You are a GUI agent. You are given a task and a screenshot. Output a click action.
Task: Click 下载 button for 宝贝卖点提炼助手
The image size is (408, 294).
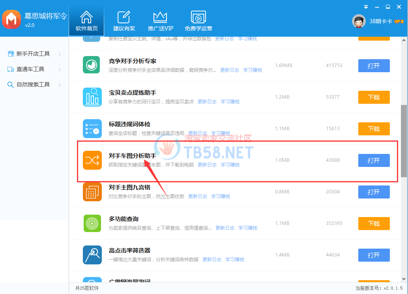pos(374,97)
